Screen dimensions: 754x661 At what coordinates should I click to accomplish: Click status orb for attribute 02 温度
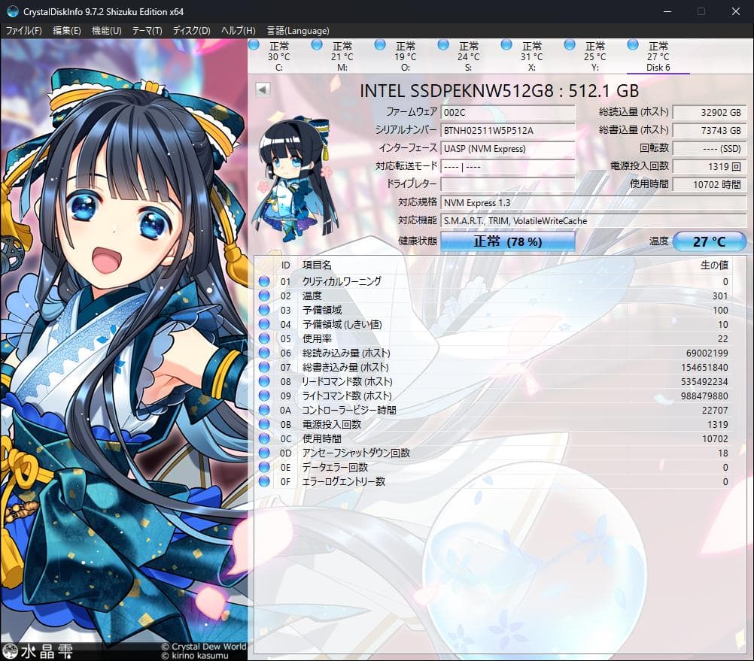[264, 296]
